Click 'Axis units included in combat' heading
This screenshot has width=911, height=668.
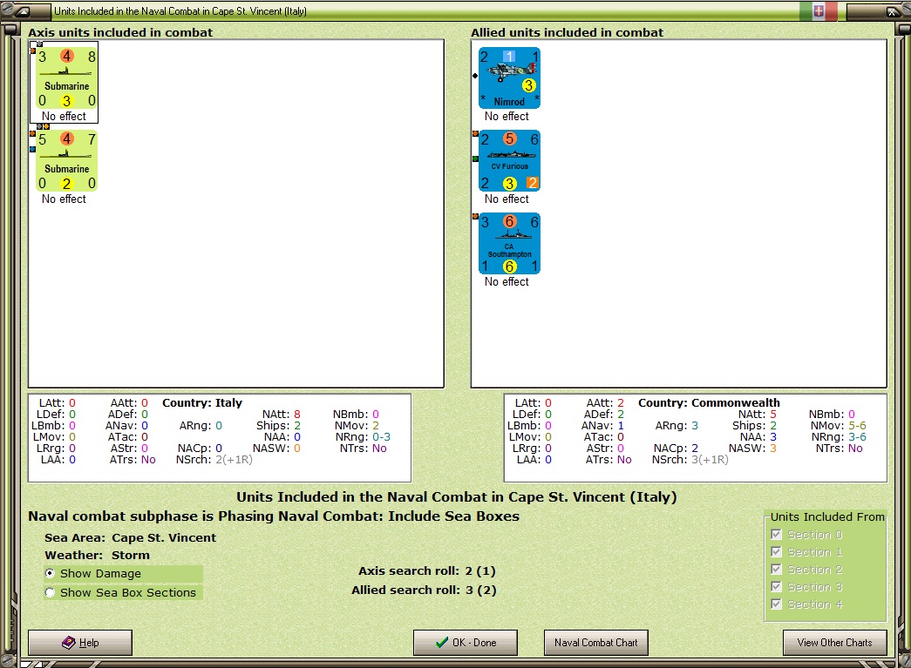pyautogui.click(x=120, y=32)
